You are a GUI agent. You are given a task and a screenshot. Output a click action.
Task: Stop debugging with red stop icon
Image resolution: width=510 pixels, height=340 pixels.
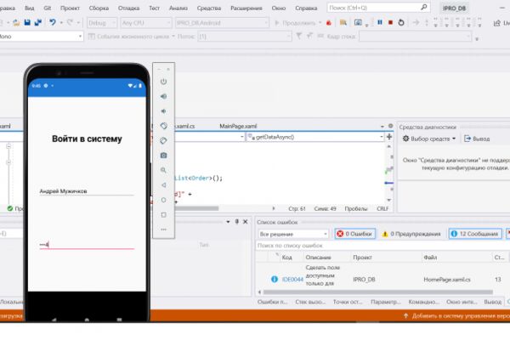(391, 22)
